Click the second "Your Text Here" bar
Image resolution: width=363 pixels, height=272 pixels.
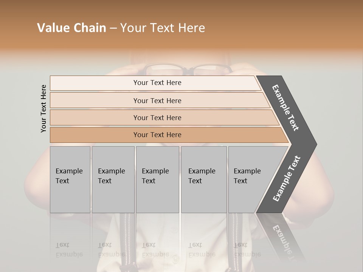[x=157, y=100]
